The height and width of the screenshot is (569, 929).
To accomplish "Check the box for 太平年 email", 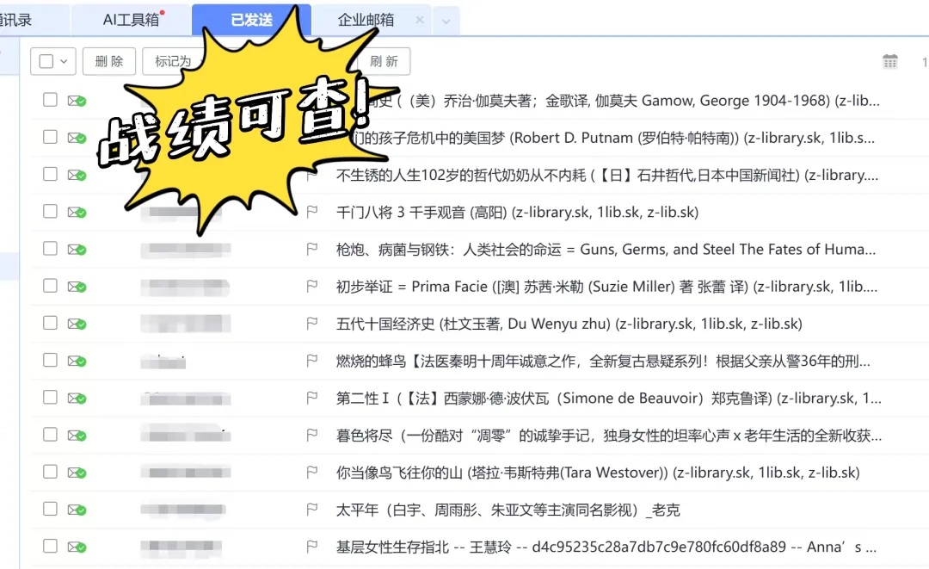I will (51, 509).
